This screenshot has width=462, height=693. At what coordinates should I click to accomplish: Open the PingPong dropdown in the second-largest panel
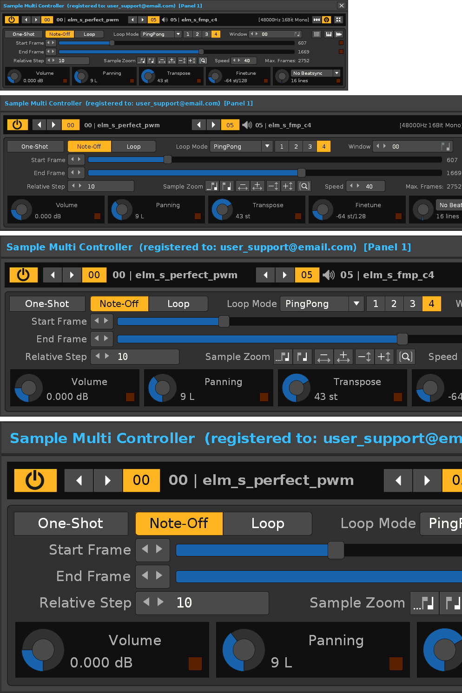[356, 304]
